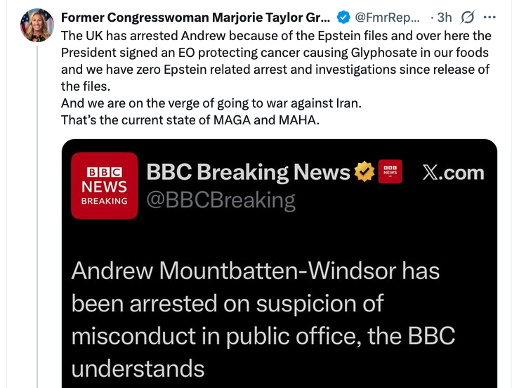The image size is (519, 388).
Task: Click the @BBCBreaking handle
Action: click(x=221, y=200)
